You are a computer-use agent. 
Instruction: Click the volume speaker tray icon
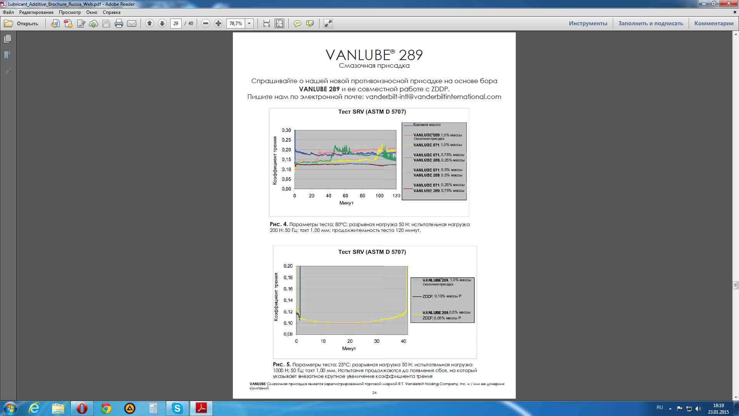click(698, 409)
